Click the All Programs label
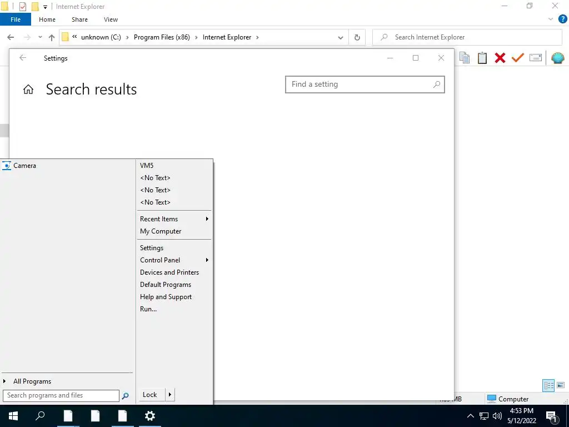 (32, 381)
